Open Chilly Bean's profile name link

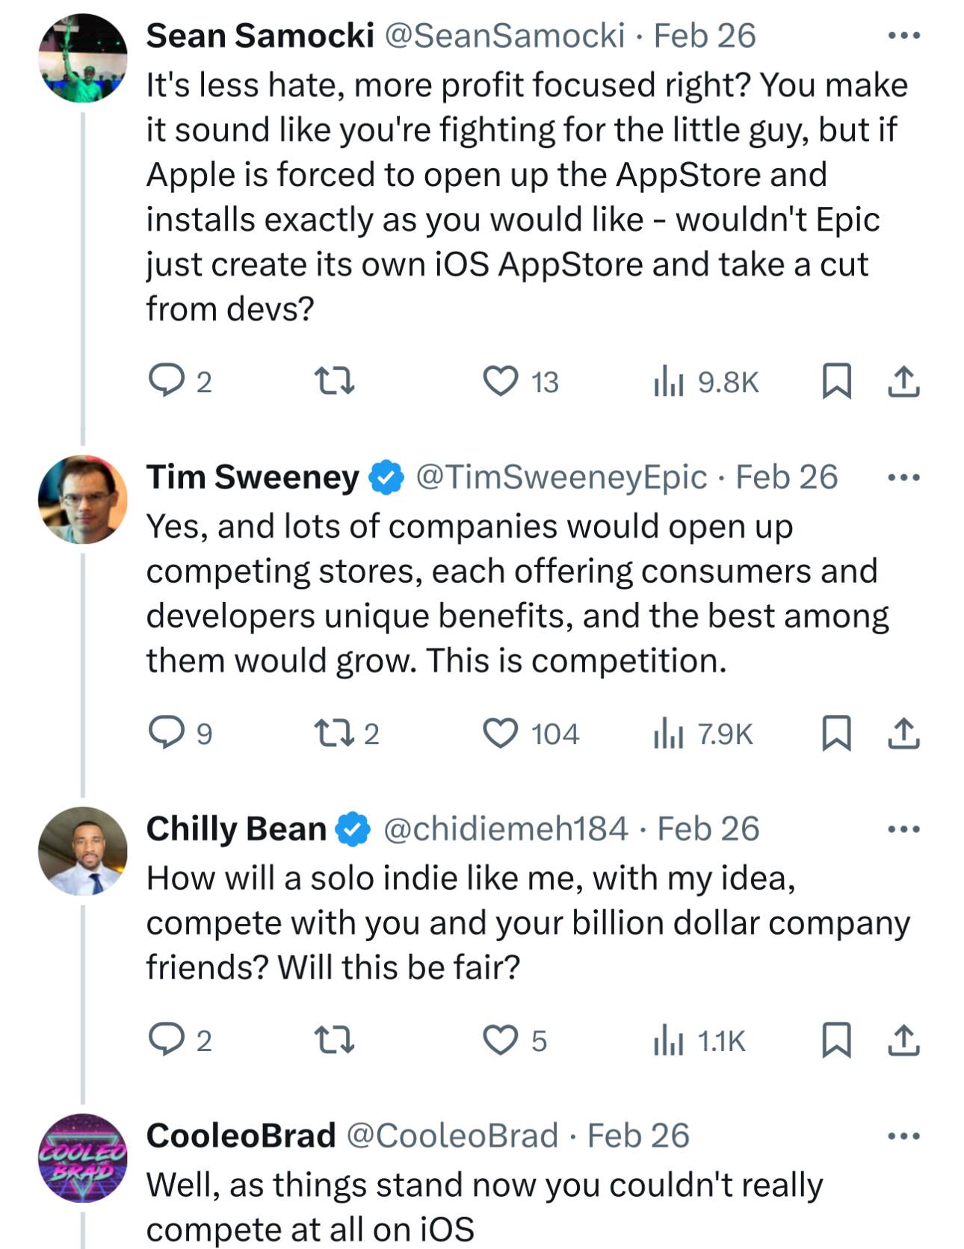point(236,829)
